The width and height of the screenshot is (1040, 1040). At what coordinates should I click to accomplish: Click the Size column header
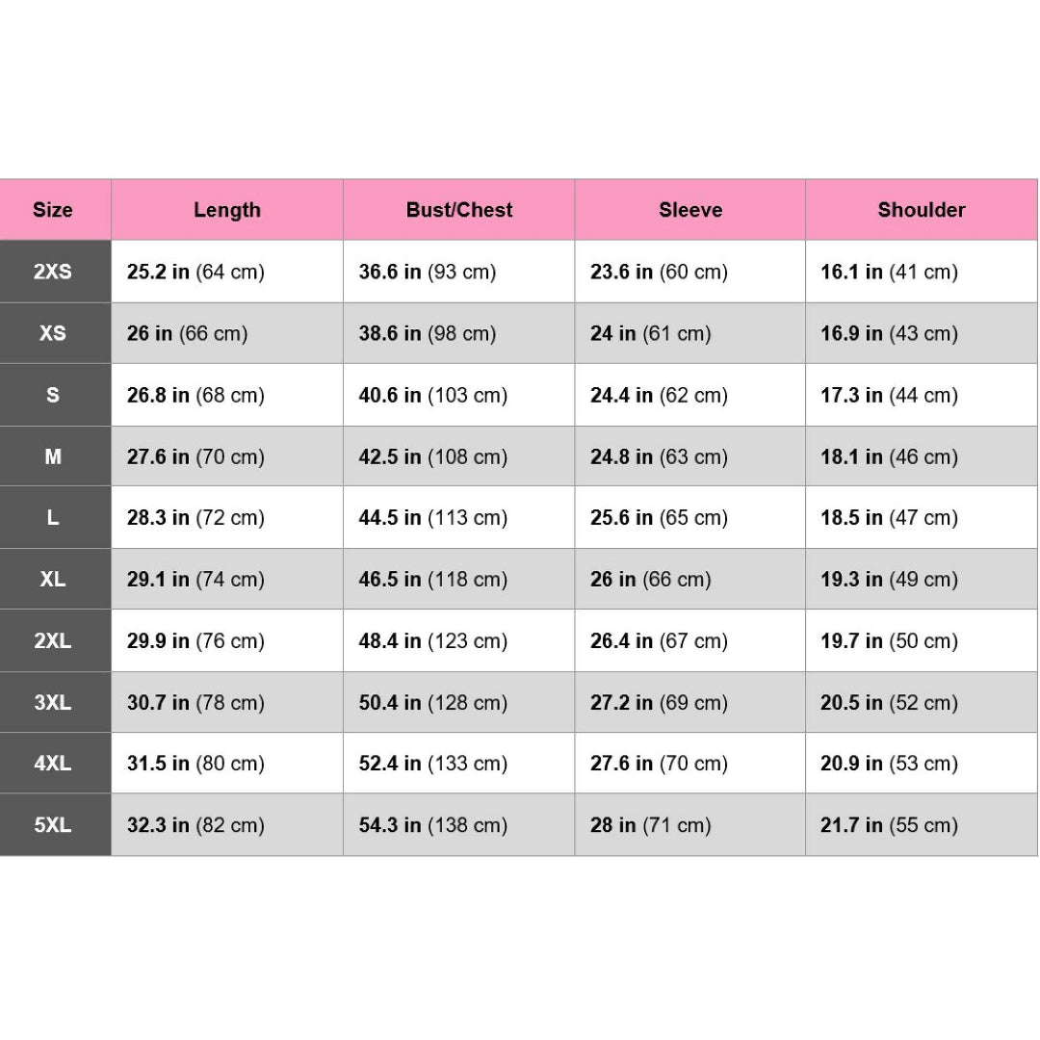53,210
